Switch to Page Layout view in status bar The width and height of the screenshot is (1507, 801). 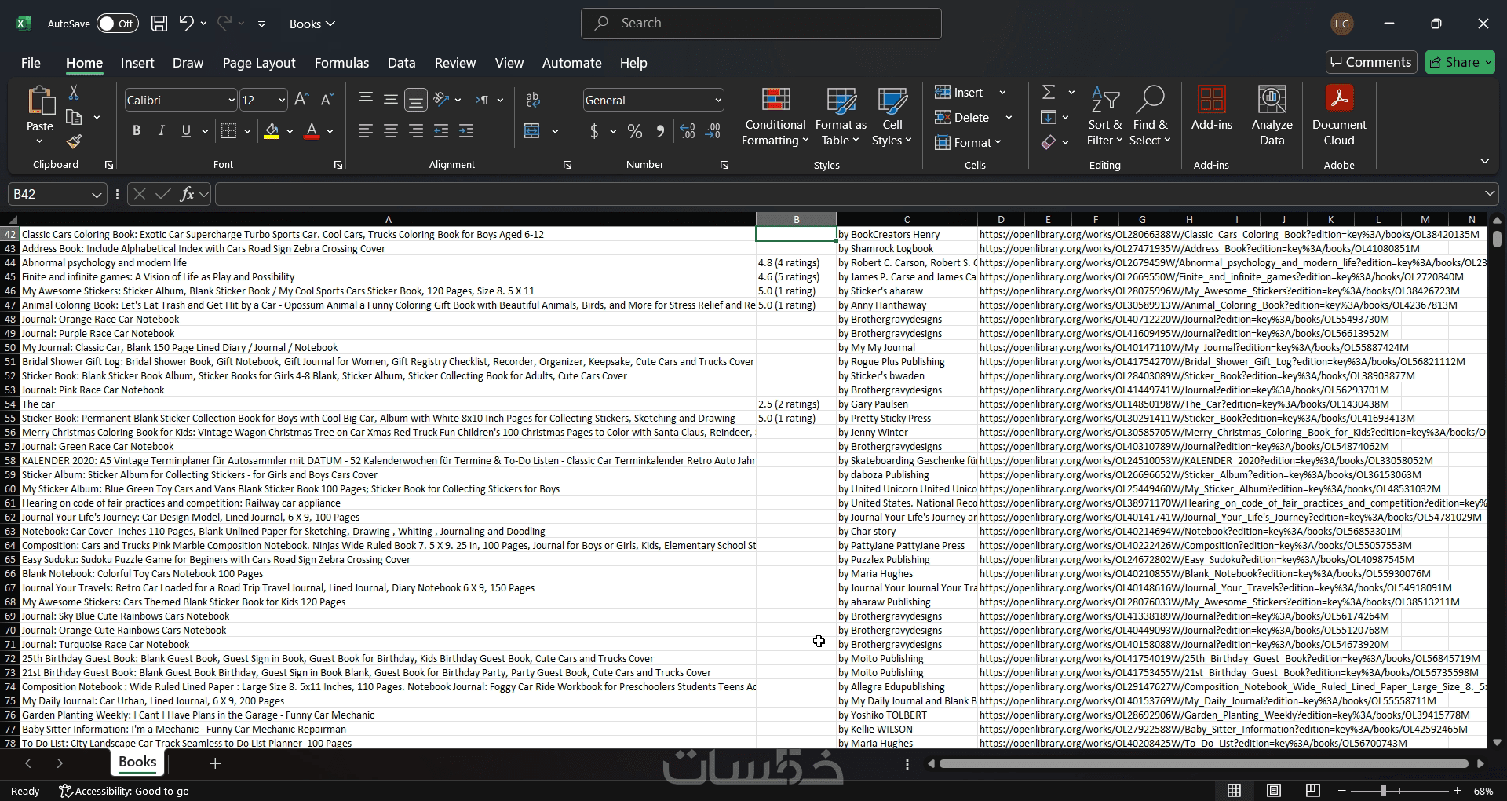[1274, 791]
